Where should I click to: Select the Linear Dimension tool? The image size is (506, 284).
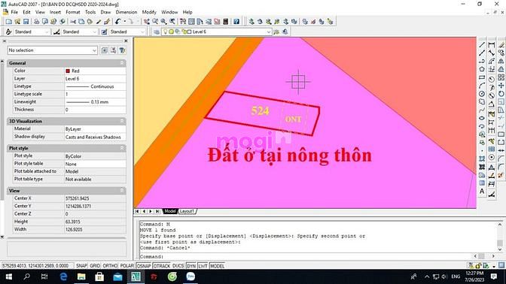coord(492,45)
